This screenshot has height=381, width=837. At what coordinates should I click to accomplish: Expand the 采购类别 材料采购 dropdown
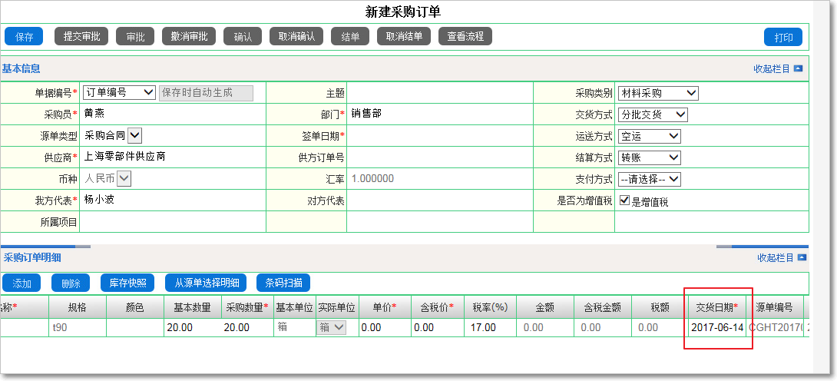tap(658, 93)
